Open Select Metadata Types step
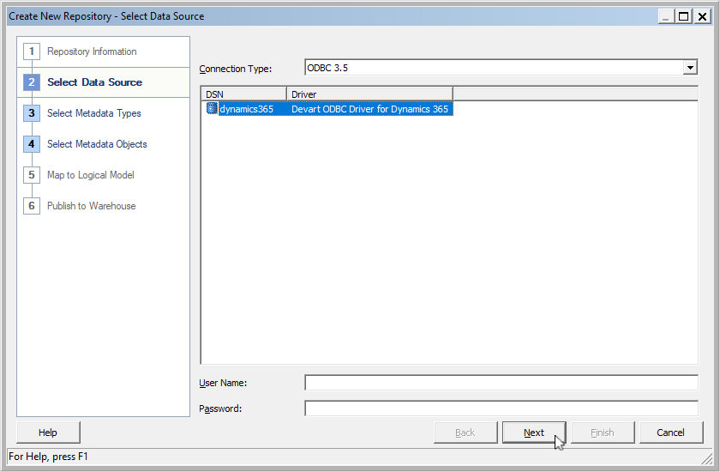Image resolution: width=720 pixels, height=472 pixels. pyautogui.click(x=94, y=113)
